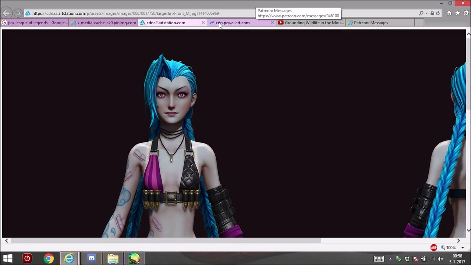Viewport: 471px width, 265px height.
Task: Click the ArtStation site icon in address bar
Action: pyautogui.click(x=28, y=13)
